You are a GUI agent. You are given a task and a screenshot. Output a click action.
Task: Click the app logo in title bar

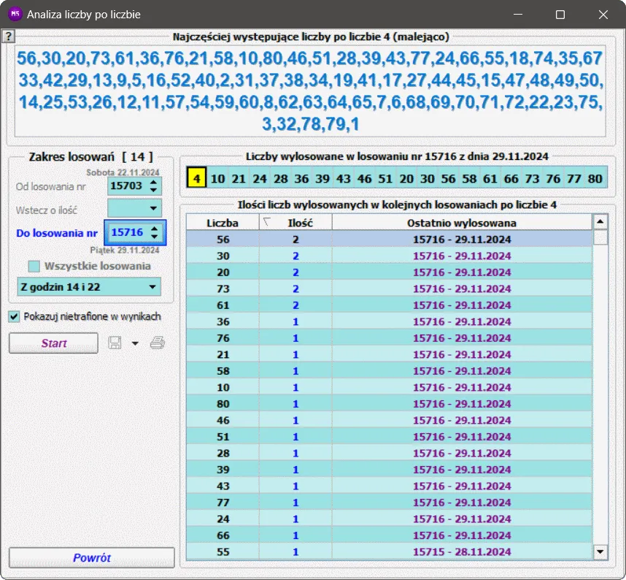14,15
